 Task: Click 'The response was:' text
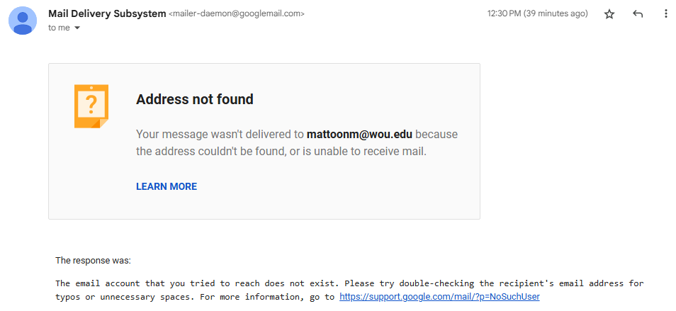[93, 261]
